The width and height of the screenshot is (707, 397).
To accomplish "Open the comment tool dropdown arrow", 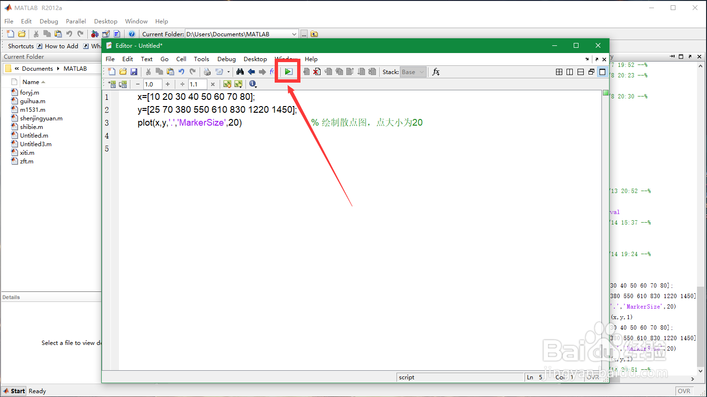I will pos(228,72).
